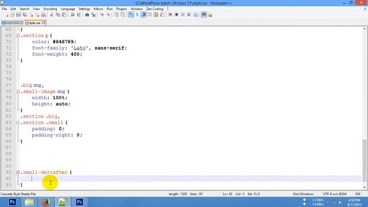Click the scroll up arrow in editor
This screenshot has height=207, width=368.
click(x=364, y=29)
